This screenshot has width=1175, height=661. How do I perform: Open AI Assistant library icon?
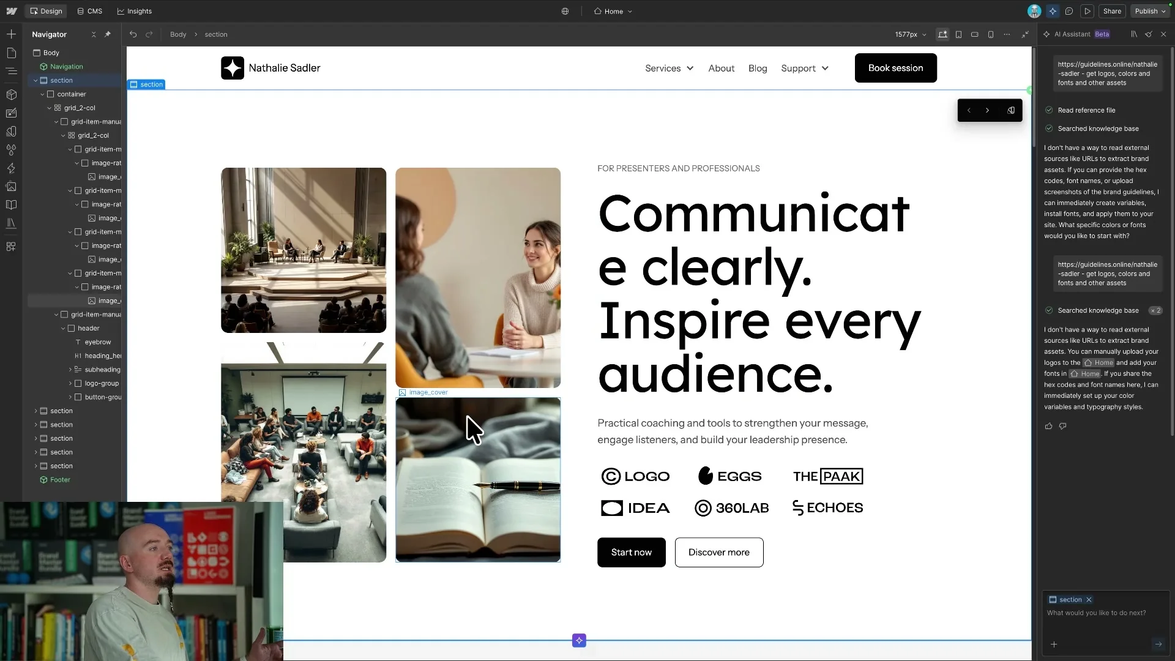coord(1134,34)
